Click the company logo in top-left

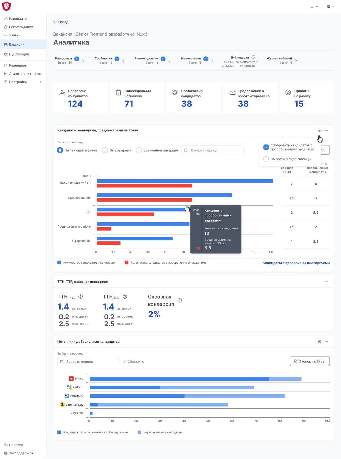(6, 6)
